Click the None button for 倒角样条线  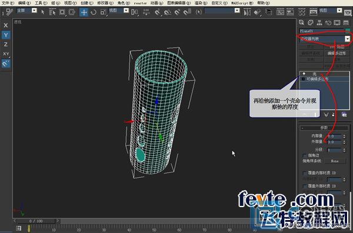click(335, 161)
